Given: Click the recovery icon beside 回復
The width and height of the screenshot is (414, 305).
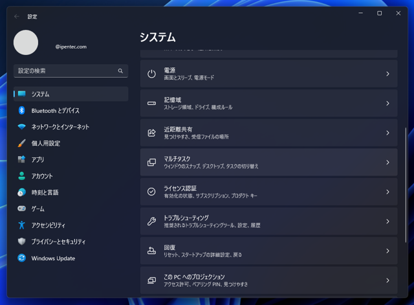Looking at the screenshot, I should [x=151, y=251].
